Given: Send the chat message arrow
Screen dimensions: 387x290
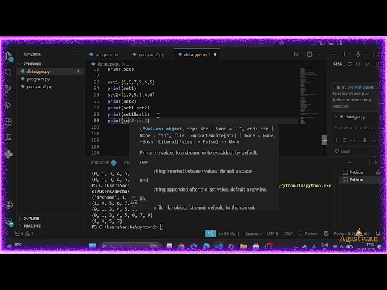Looking at the screenshot, I should [x=374, y=140].
